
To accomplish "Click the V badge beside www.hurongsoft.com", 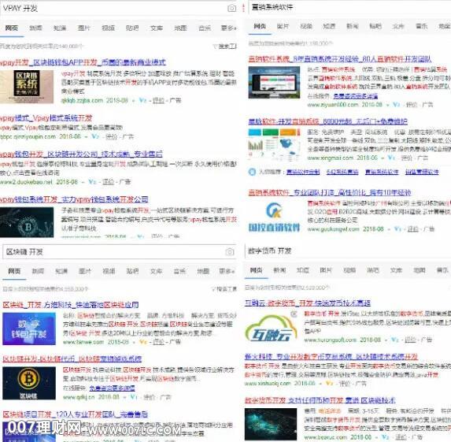I will tap(395, 340).
